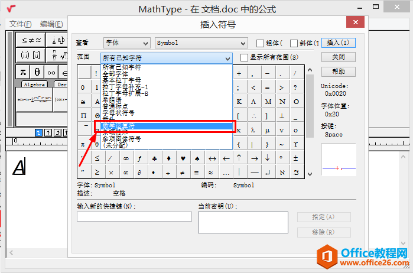This screenshot has height=273, width=413.
Task: Choose 数学运算符 in range list
Action: click(x=167, y=126)
